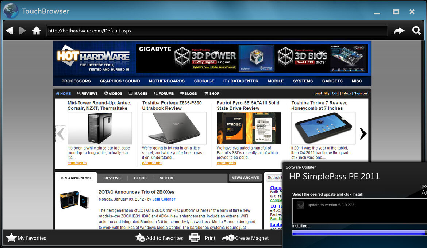This screenshot has width=427, height=248.
Task: Click the Gigabyte 3D Power banner ad
Action: tap(252, 58)
